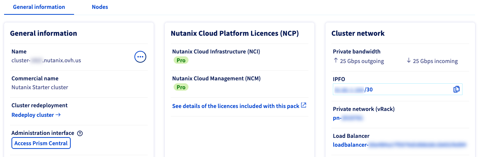Click the Private bandwidth label
This screenshot has height=157, width=481.
(357, 52)
